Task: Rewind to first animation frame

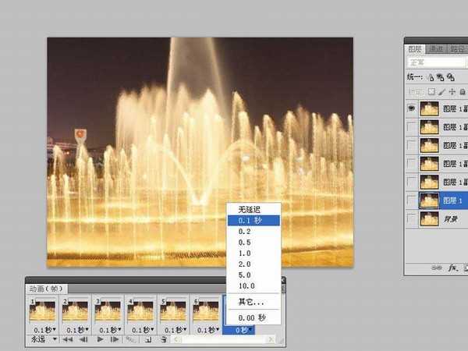Action: pos(68,340)
